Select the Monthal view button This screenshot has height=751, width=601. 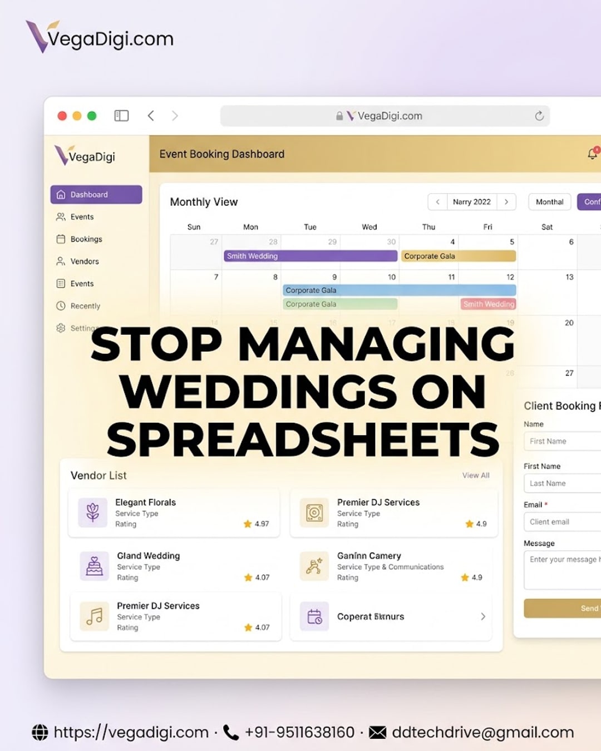[550, 202]
